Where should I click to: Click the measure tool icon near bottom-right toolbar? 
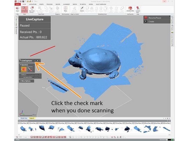(112, 137)
